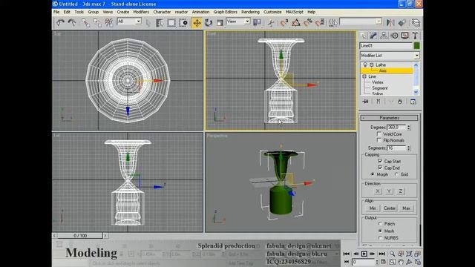Choose Patch output radio button

pyautogui.click(x=381, y=224)
